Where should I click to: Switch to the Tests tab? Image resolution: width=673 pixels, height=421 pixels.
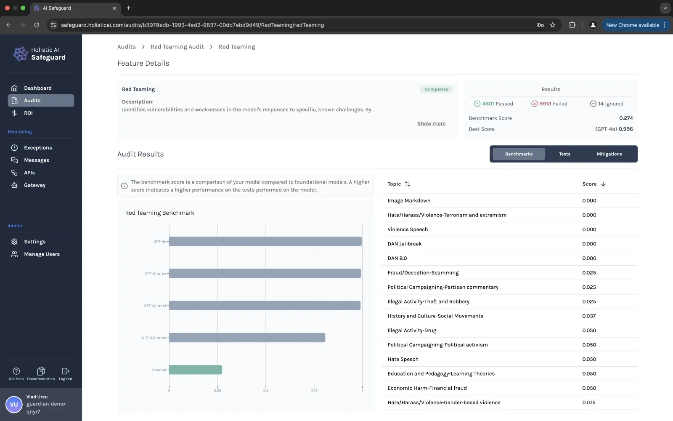coord(564,154)
